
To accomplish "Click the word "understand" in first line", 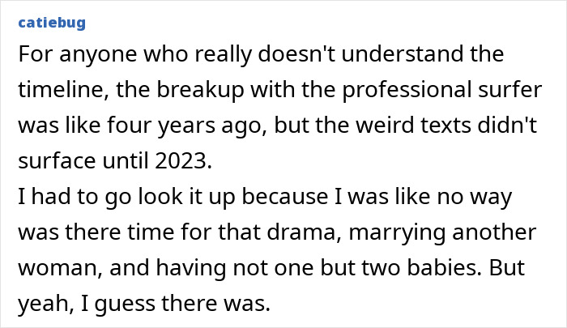I will (380, 56).
